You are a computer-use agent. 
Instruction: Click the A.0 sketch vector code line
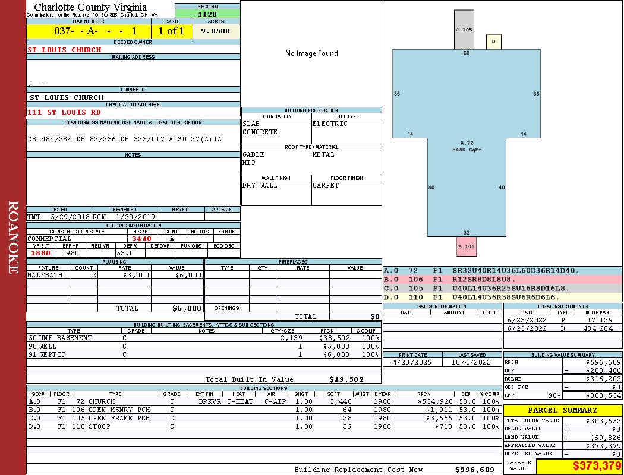coord(503,271)
